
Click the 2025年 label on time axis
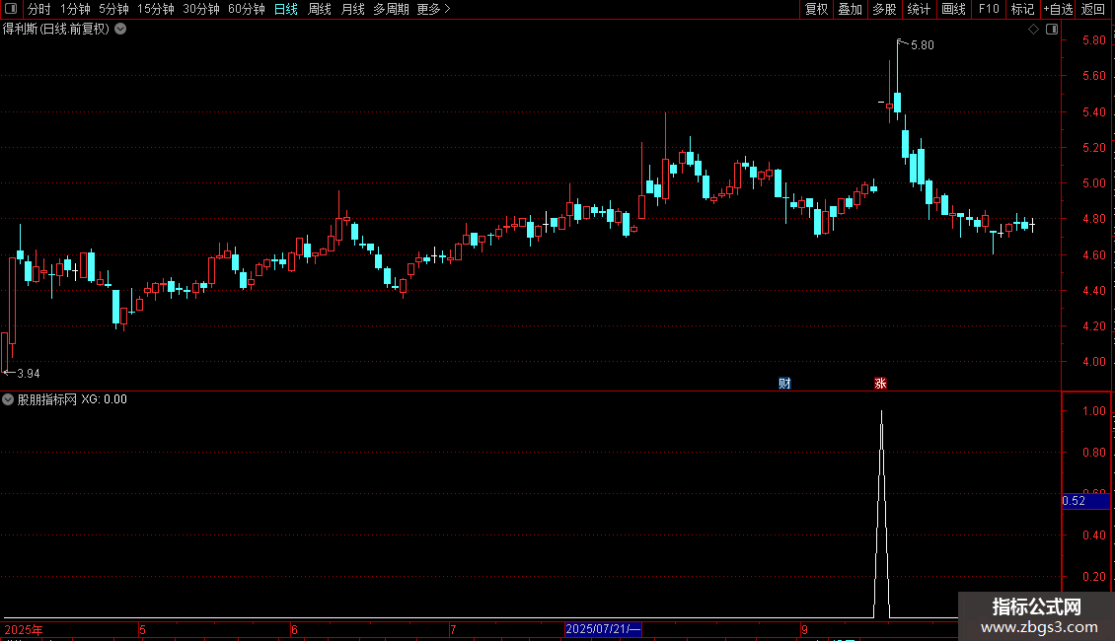click(24, 629)
